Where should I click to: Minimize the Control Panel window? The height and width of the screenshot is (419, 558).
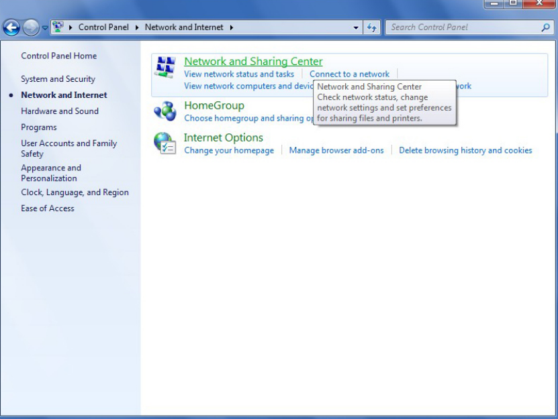click(x=494, y=3)
